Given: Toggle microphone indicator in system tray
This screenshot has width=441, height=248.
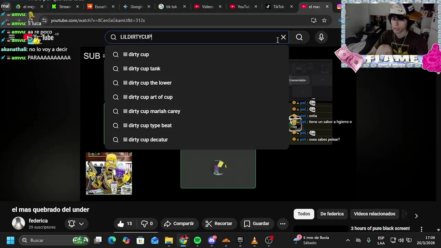Looking at the screenshot, I should click(x=369, y=240).
